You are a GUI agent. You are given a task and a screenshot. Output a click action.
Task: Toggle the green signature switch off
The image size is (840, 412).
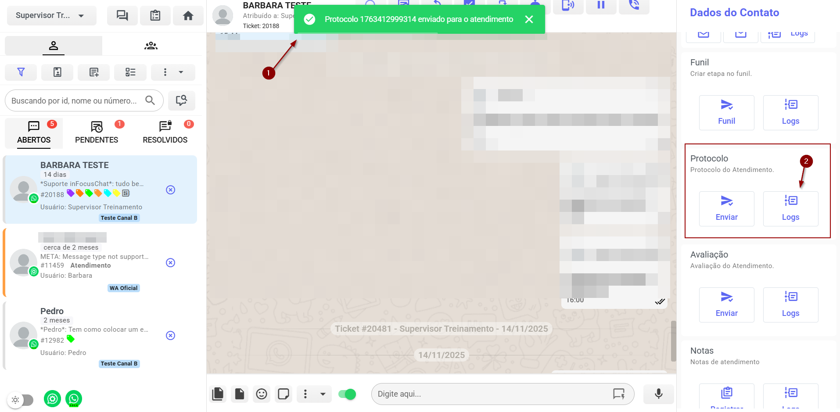click(347, 394)
